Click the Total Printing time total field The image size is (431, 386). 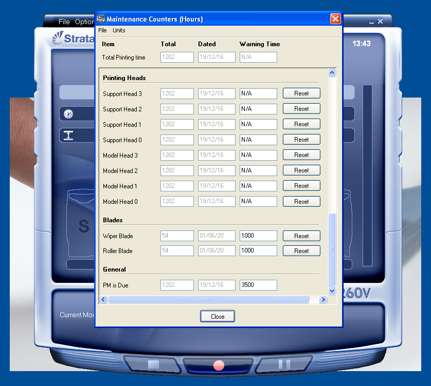point(177,57)
